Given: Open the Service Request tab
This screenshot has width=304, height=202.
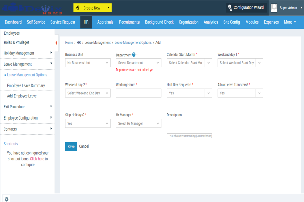Looking at the screenshot, I should point(62,22).
